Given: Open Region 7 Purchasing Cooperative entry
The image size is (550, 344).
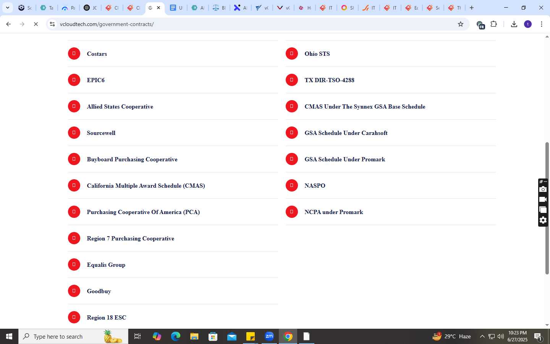Looking at the screenshot, I should click(x=131, y=239).
